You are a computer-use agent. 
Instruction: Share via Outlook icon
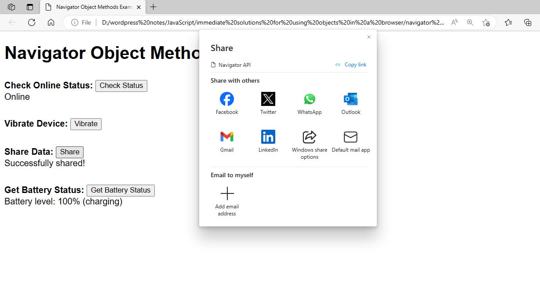(351, 99)
